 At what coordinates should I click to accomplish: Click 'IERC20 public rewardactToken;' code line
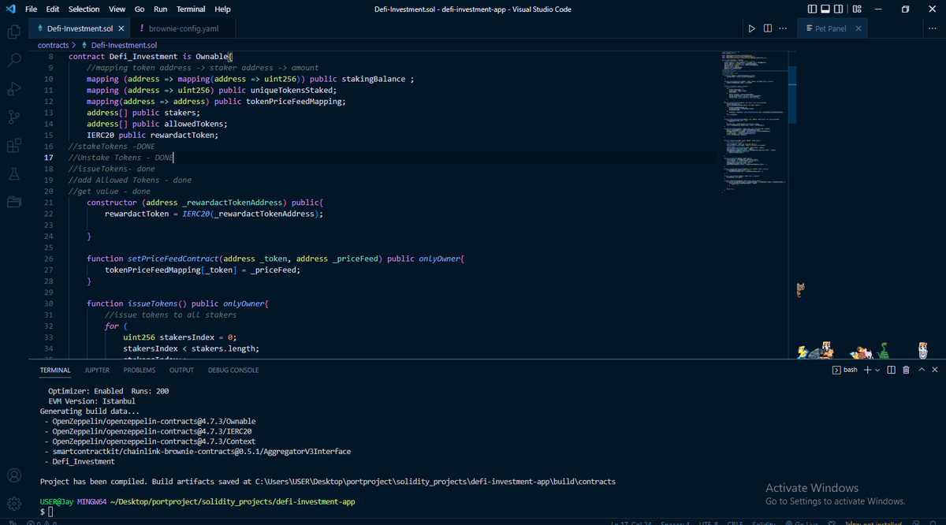[153, 136]
